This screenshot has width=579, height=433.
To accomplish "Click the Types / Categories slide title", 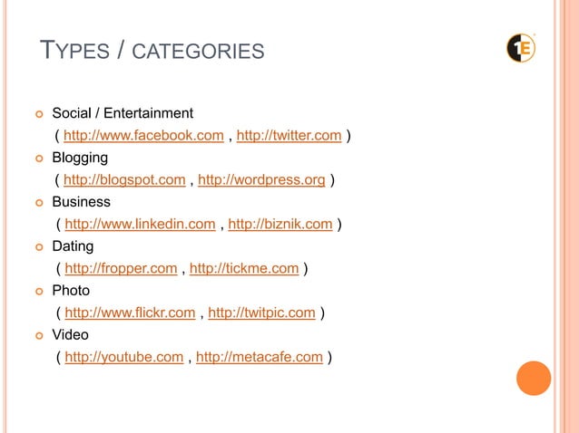I will pos(153,52).
